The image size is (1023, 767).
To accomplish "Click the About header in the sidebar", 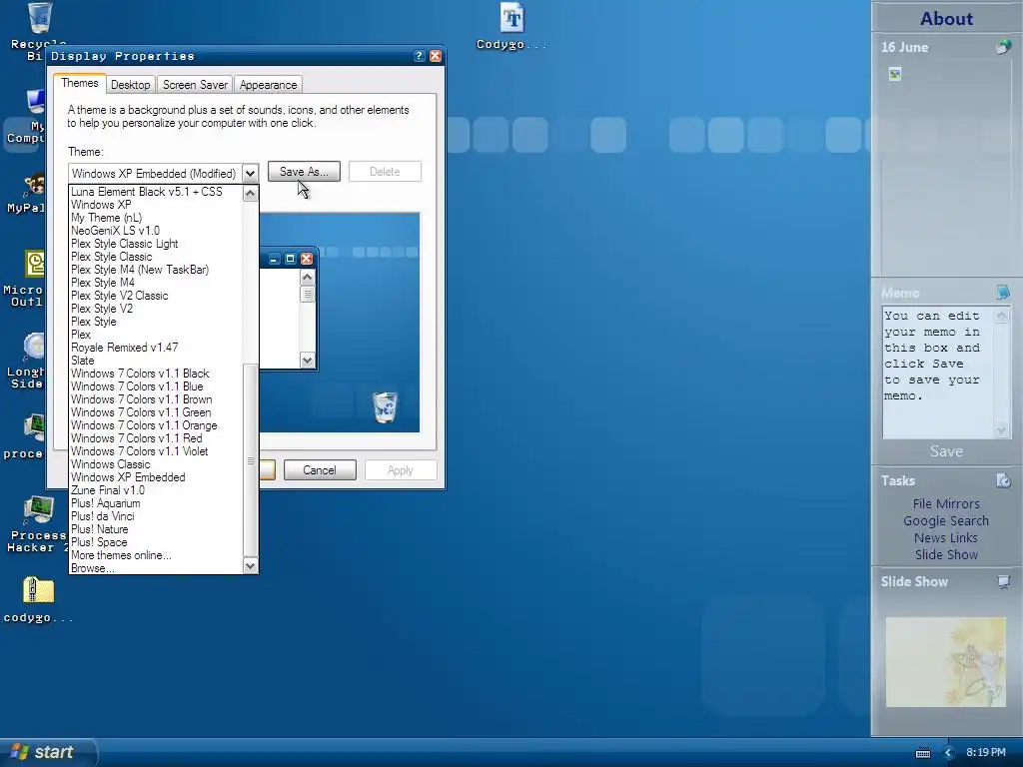I will tap(947, 19).
